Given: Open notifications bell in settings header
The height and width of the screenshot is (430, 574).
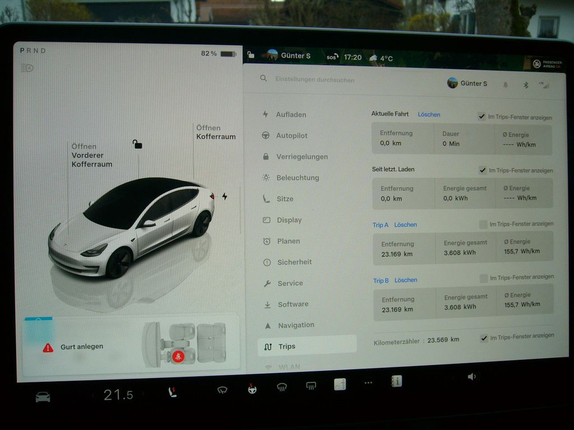Looking at the screenshot, I should (506, 85).
